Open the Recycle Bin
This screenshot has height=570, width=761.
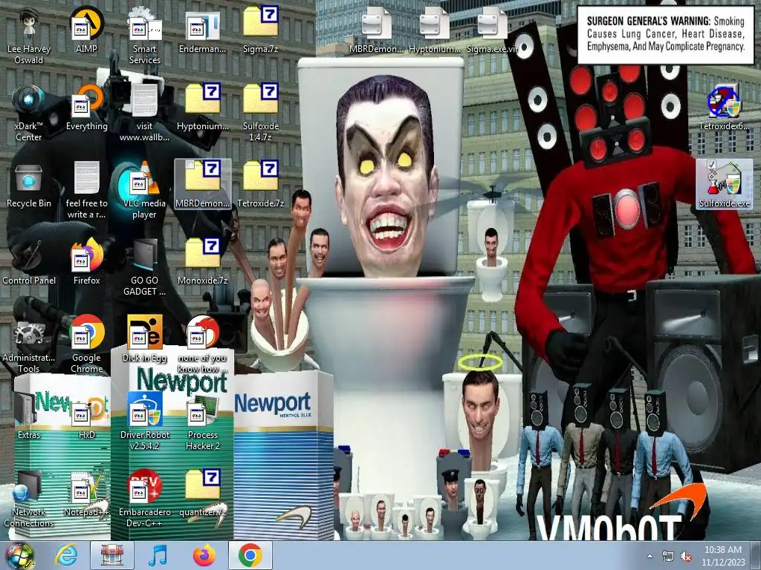point(29,185)
